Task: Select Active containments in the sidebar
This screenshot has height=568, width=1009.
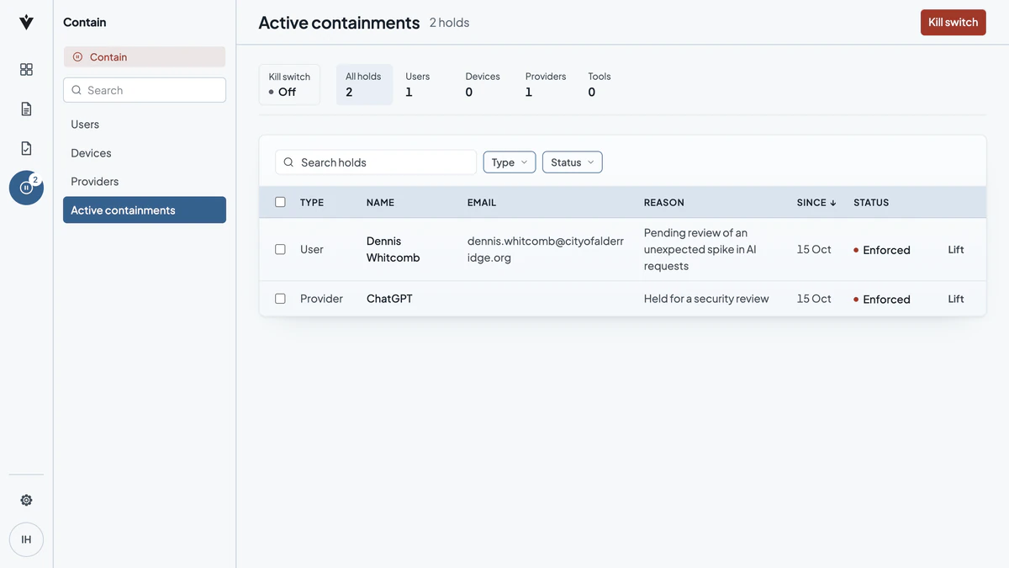Action: click(145, 210)
